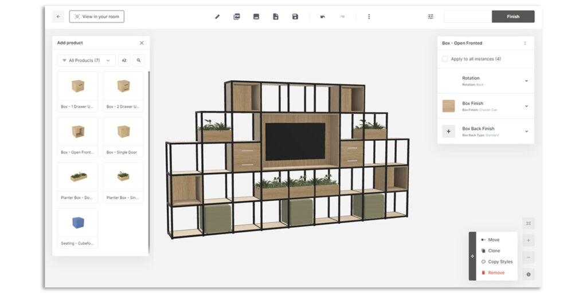Screen dimensions: 587x293
Task: Click the pencil edit icon in toolbar
Action: [217, 17]
